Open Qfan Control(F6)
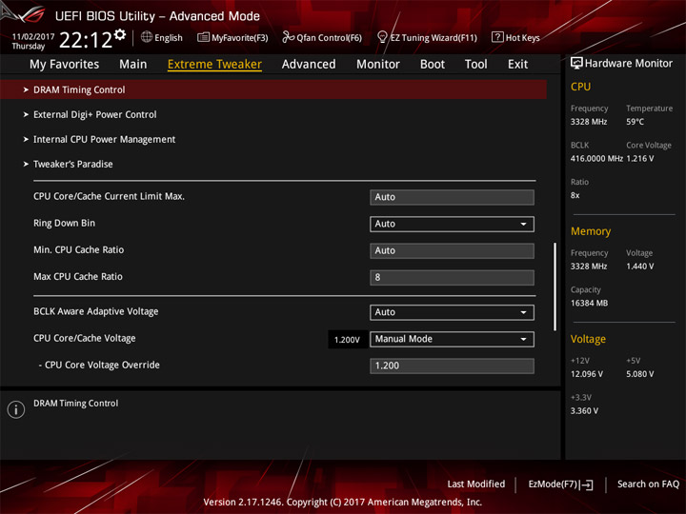Screen dimensions: 686x514 [322, 37]
